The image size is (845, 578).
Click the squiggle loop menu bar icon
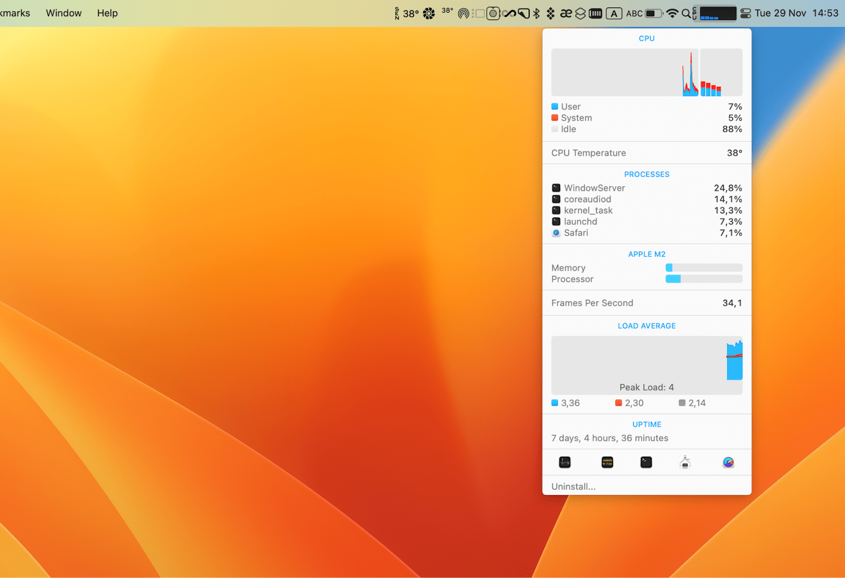pyautogui.click(x=509, y=13)
